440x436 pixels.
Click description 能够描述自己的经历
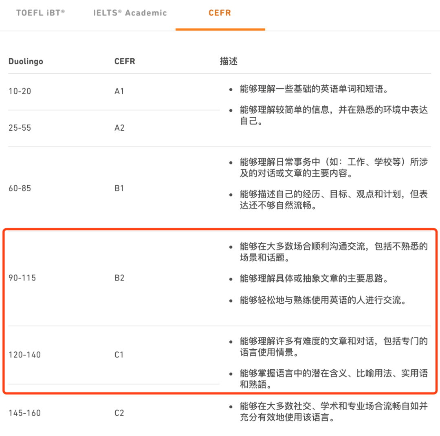(334, 199)
